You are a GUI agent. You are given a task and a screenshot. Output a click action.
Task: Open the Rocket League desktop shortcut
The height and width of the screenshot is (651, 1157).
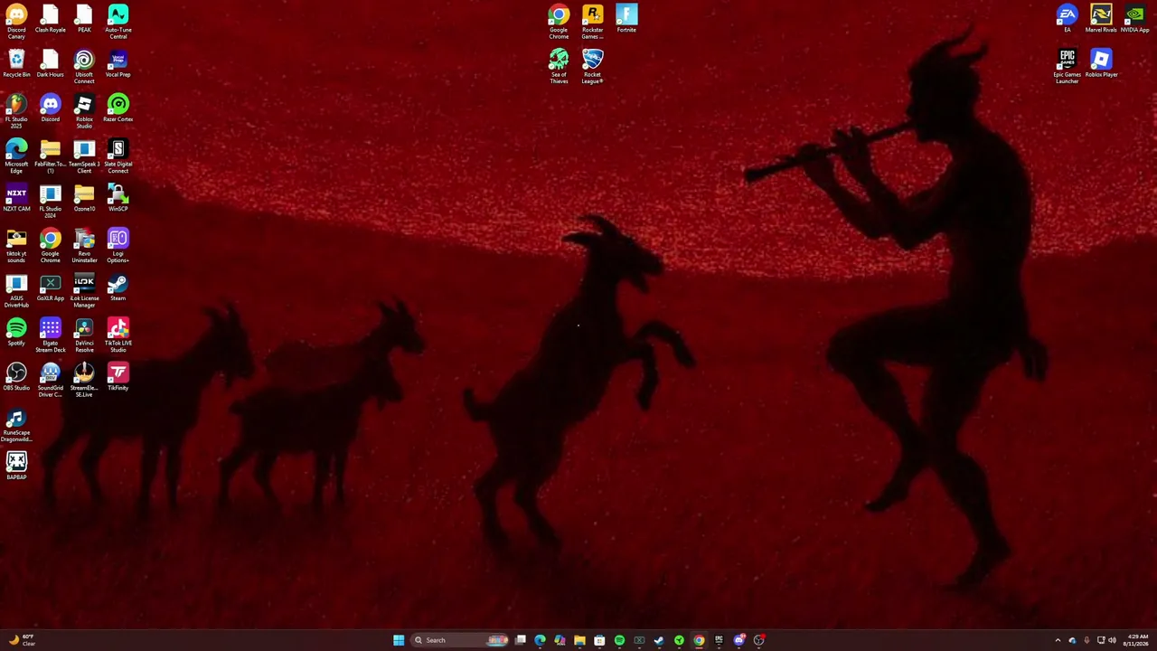tap(593, 67)
